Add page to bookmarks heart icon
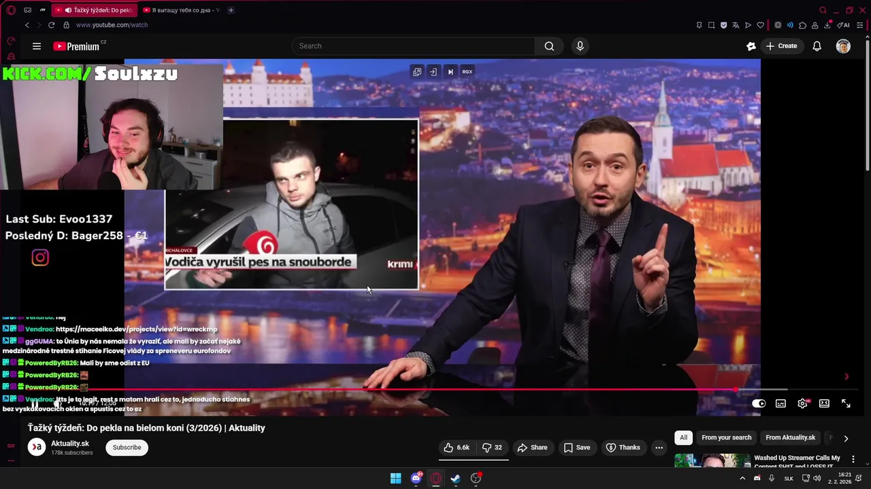Viewport: 871px width, 489px height. (x=760, y=25)
